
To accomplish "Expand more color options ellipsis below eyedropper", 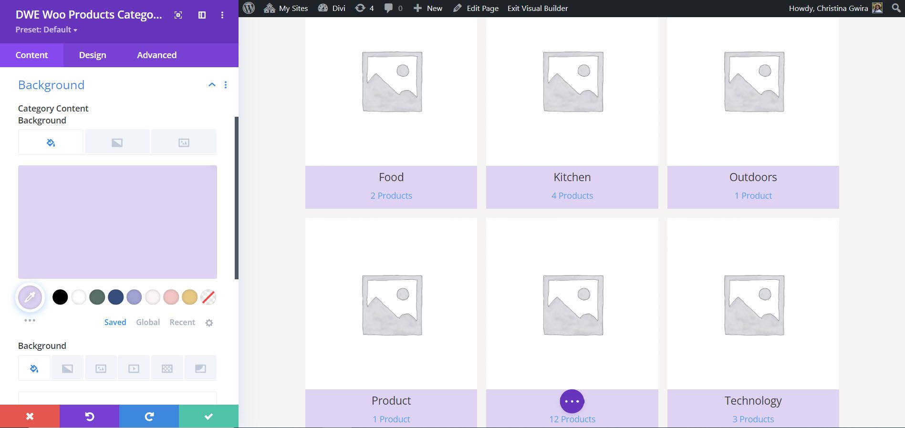I will point(30,320).
